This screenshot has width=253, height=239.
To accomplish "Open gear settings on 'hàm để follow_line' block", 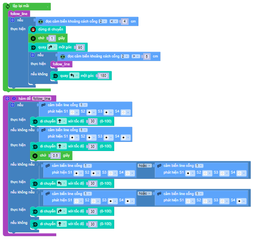I will click(7, 98).
